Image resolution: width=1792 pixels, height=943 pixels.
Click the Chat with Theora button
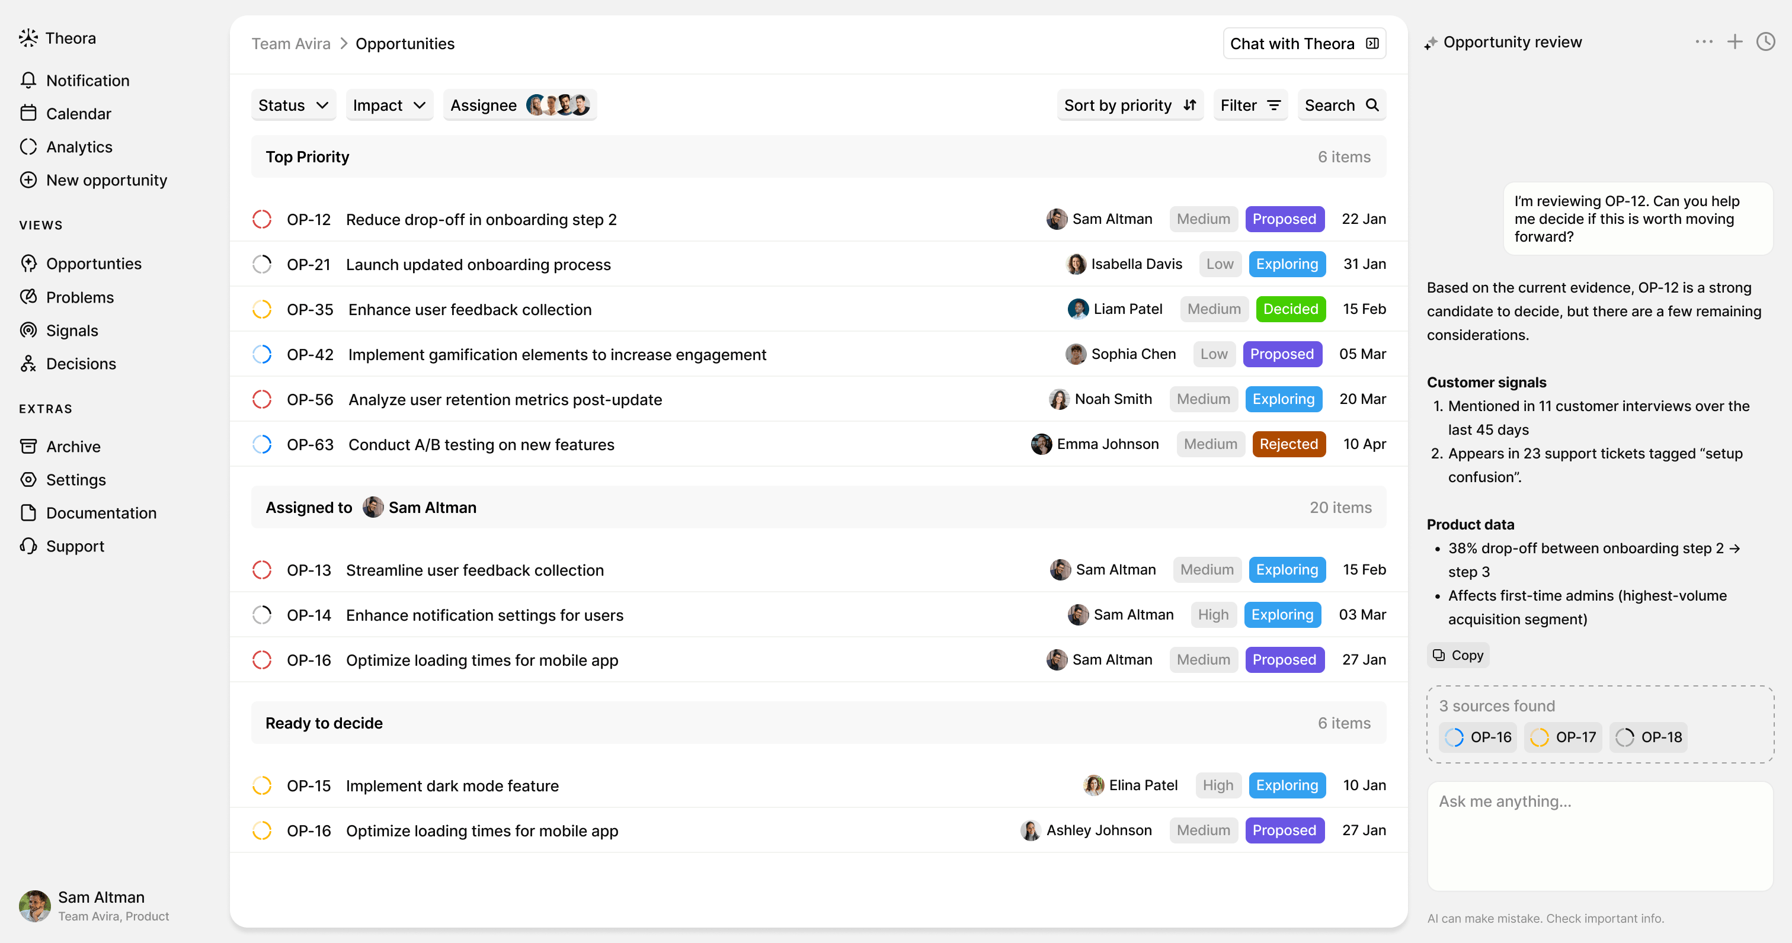[1304, 43]
